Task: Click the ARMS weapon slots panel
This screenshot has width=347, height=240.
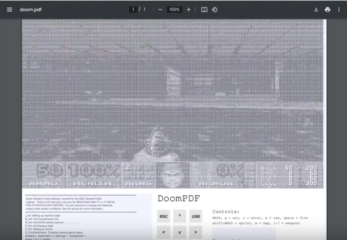Action: (139, 175)
